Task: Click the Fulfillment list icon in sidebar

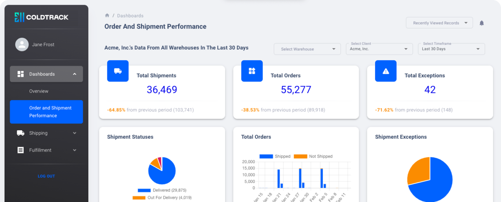Action: coord(21,150)
